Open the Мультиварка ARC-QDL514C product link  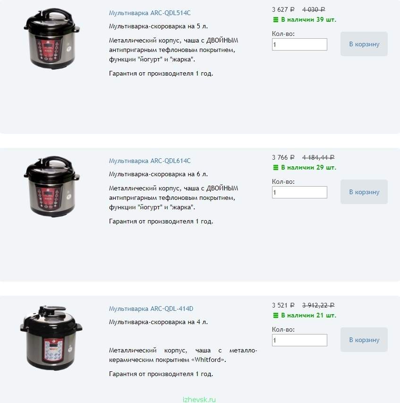point(150,13)
